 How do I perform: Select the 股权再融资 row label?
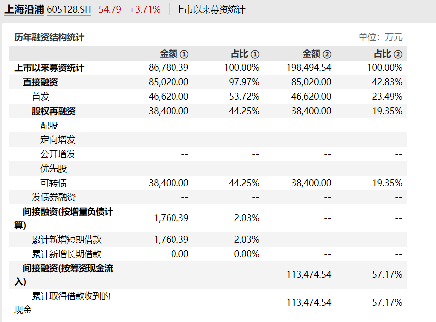coord(53,111)
